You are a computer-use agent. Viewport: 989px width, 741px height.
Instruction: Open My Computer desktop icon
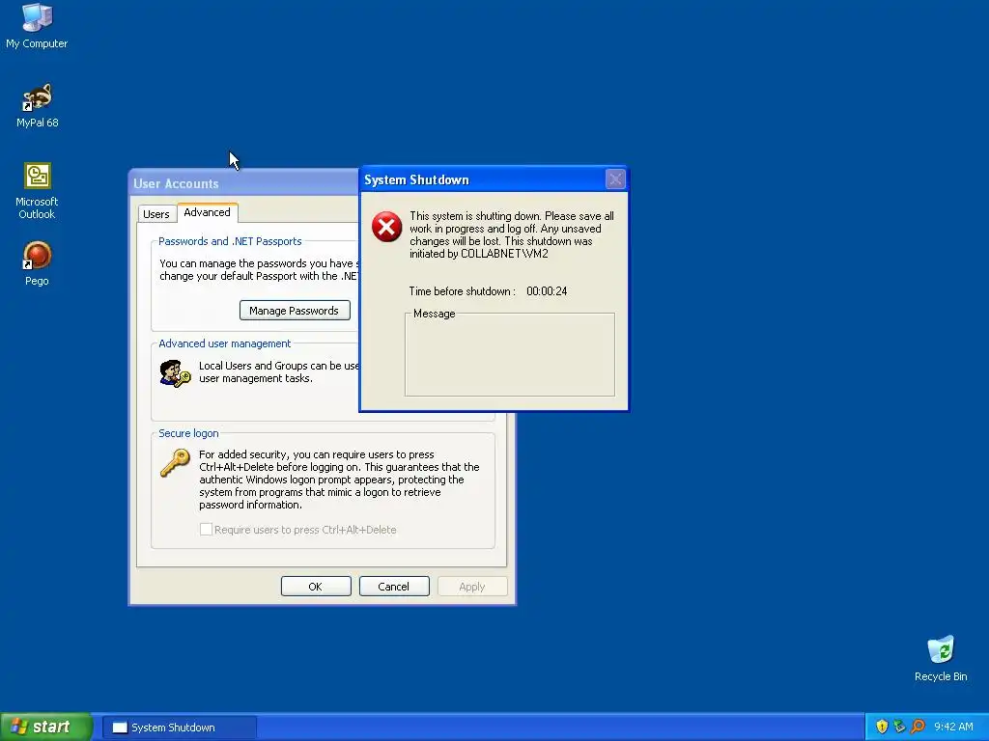[x=37, y=26]
